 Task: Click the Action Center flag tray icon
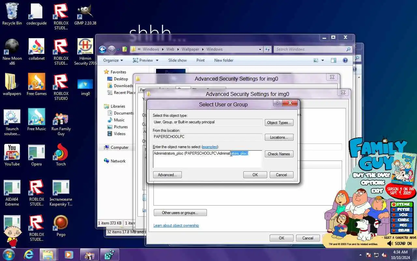click(x=368, y=255)
